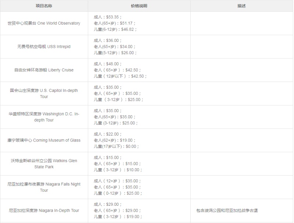Click description 包含漩涡公园和尼亚加拉战争古堡
The width and height of the screenshot is (294, 223).
227,211
